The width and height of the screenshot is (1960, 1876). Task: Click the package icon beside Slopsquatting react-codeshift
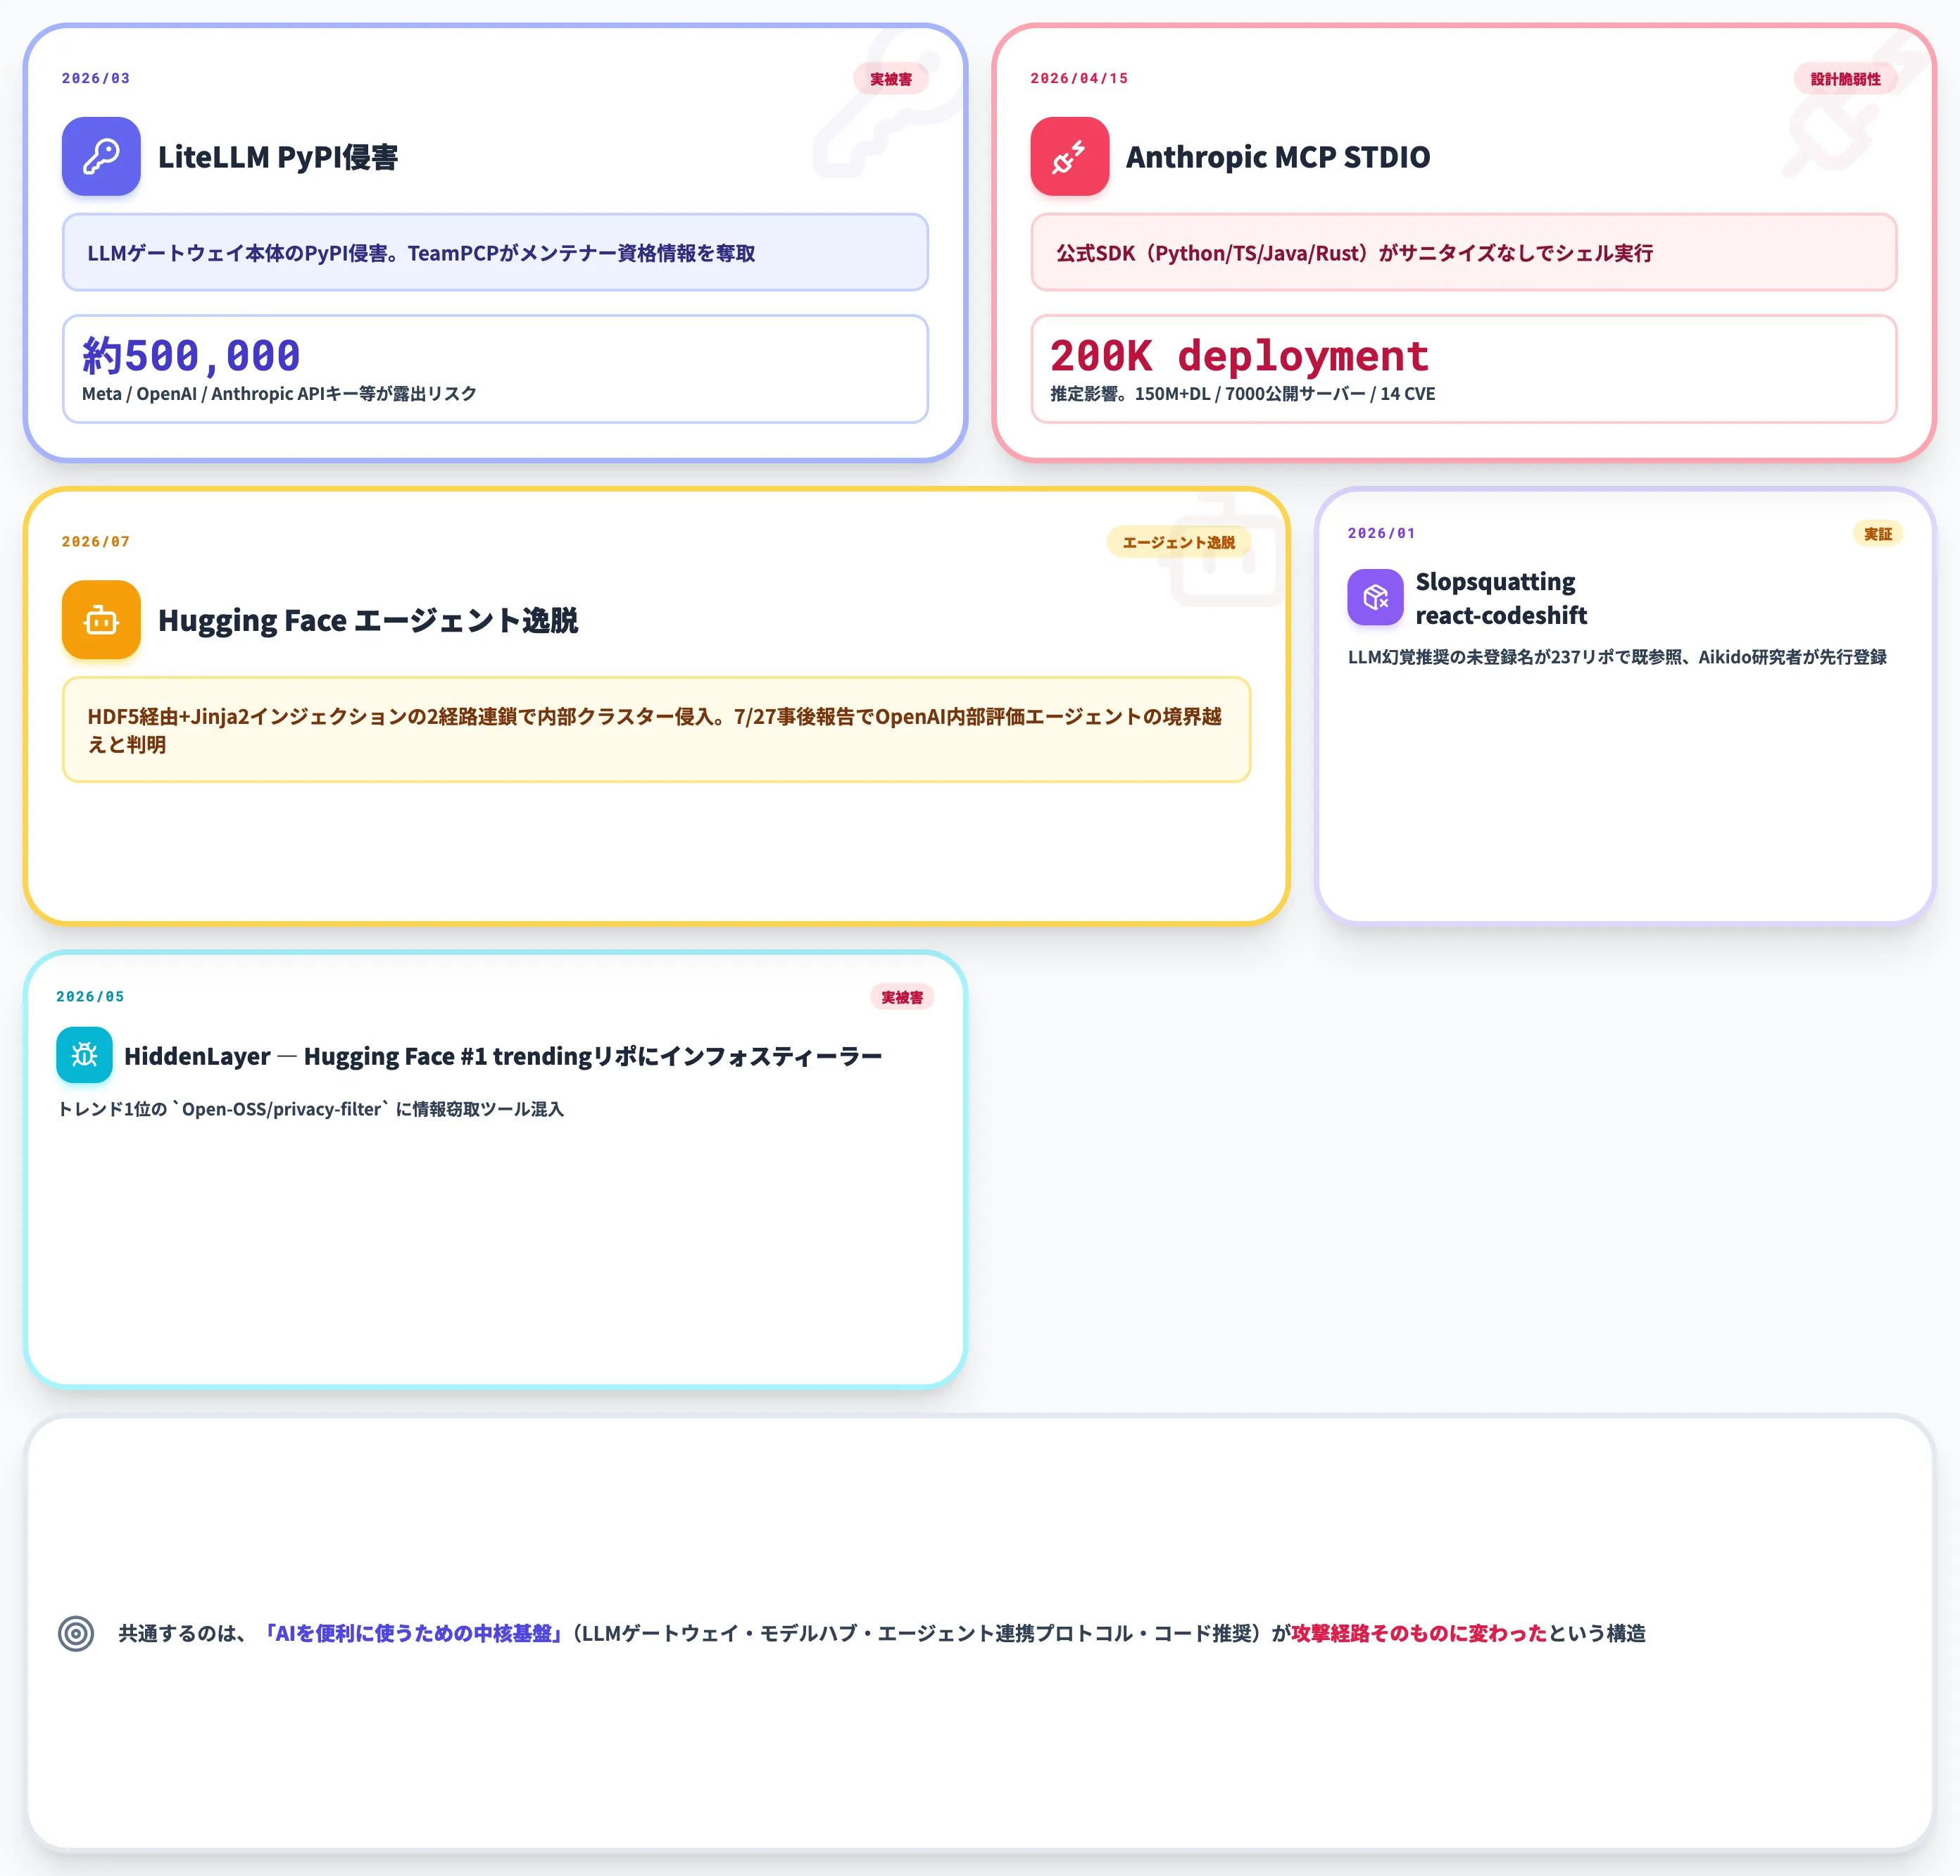(x=1375, y=597)
